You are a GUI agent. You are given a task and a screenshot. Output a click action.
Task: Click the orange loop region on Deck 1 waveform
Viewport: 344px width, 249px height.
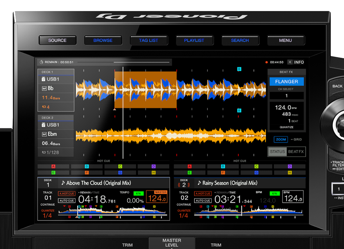(145, 90)
